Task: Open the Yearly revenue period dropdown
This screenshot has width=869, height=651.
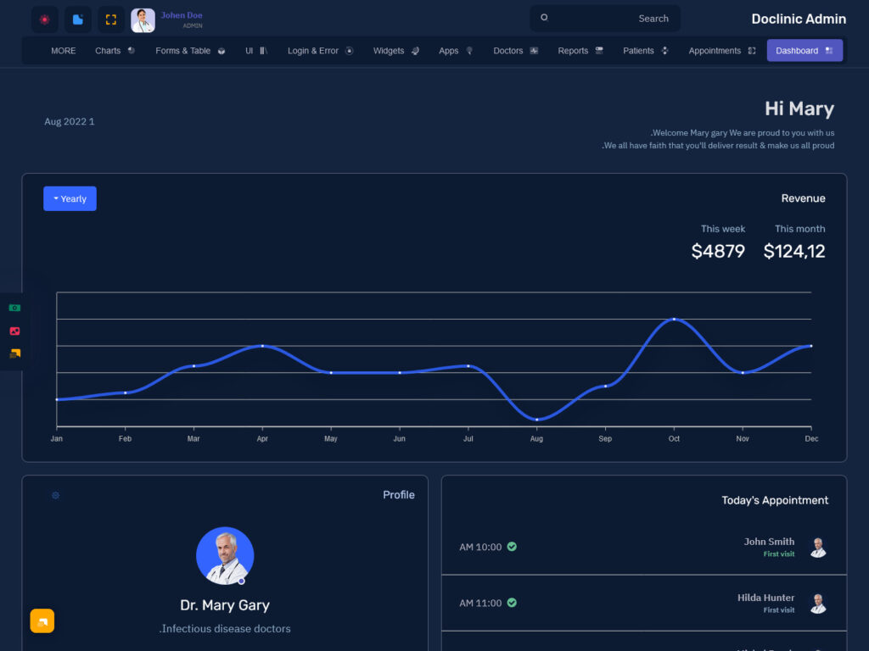Action: tap(70, 198)
